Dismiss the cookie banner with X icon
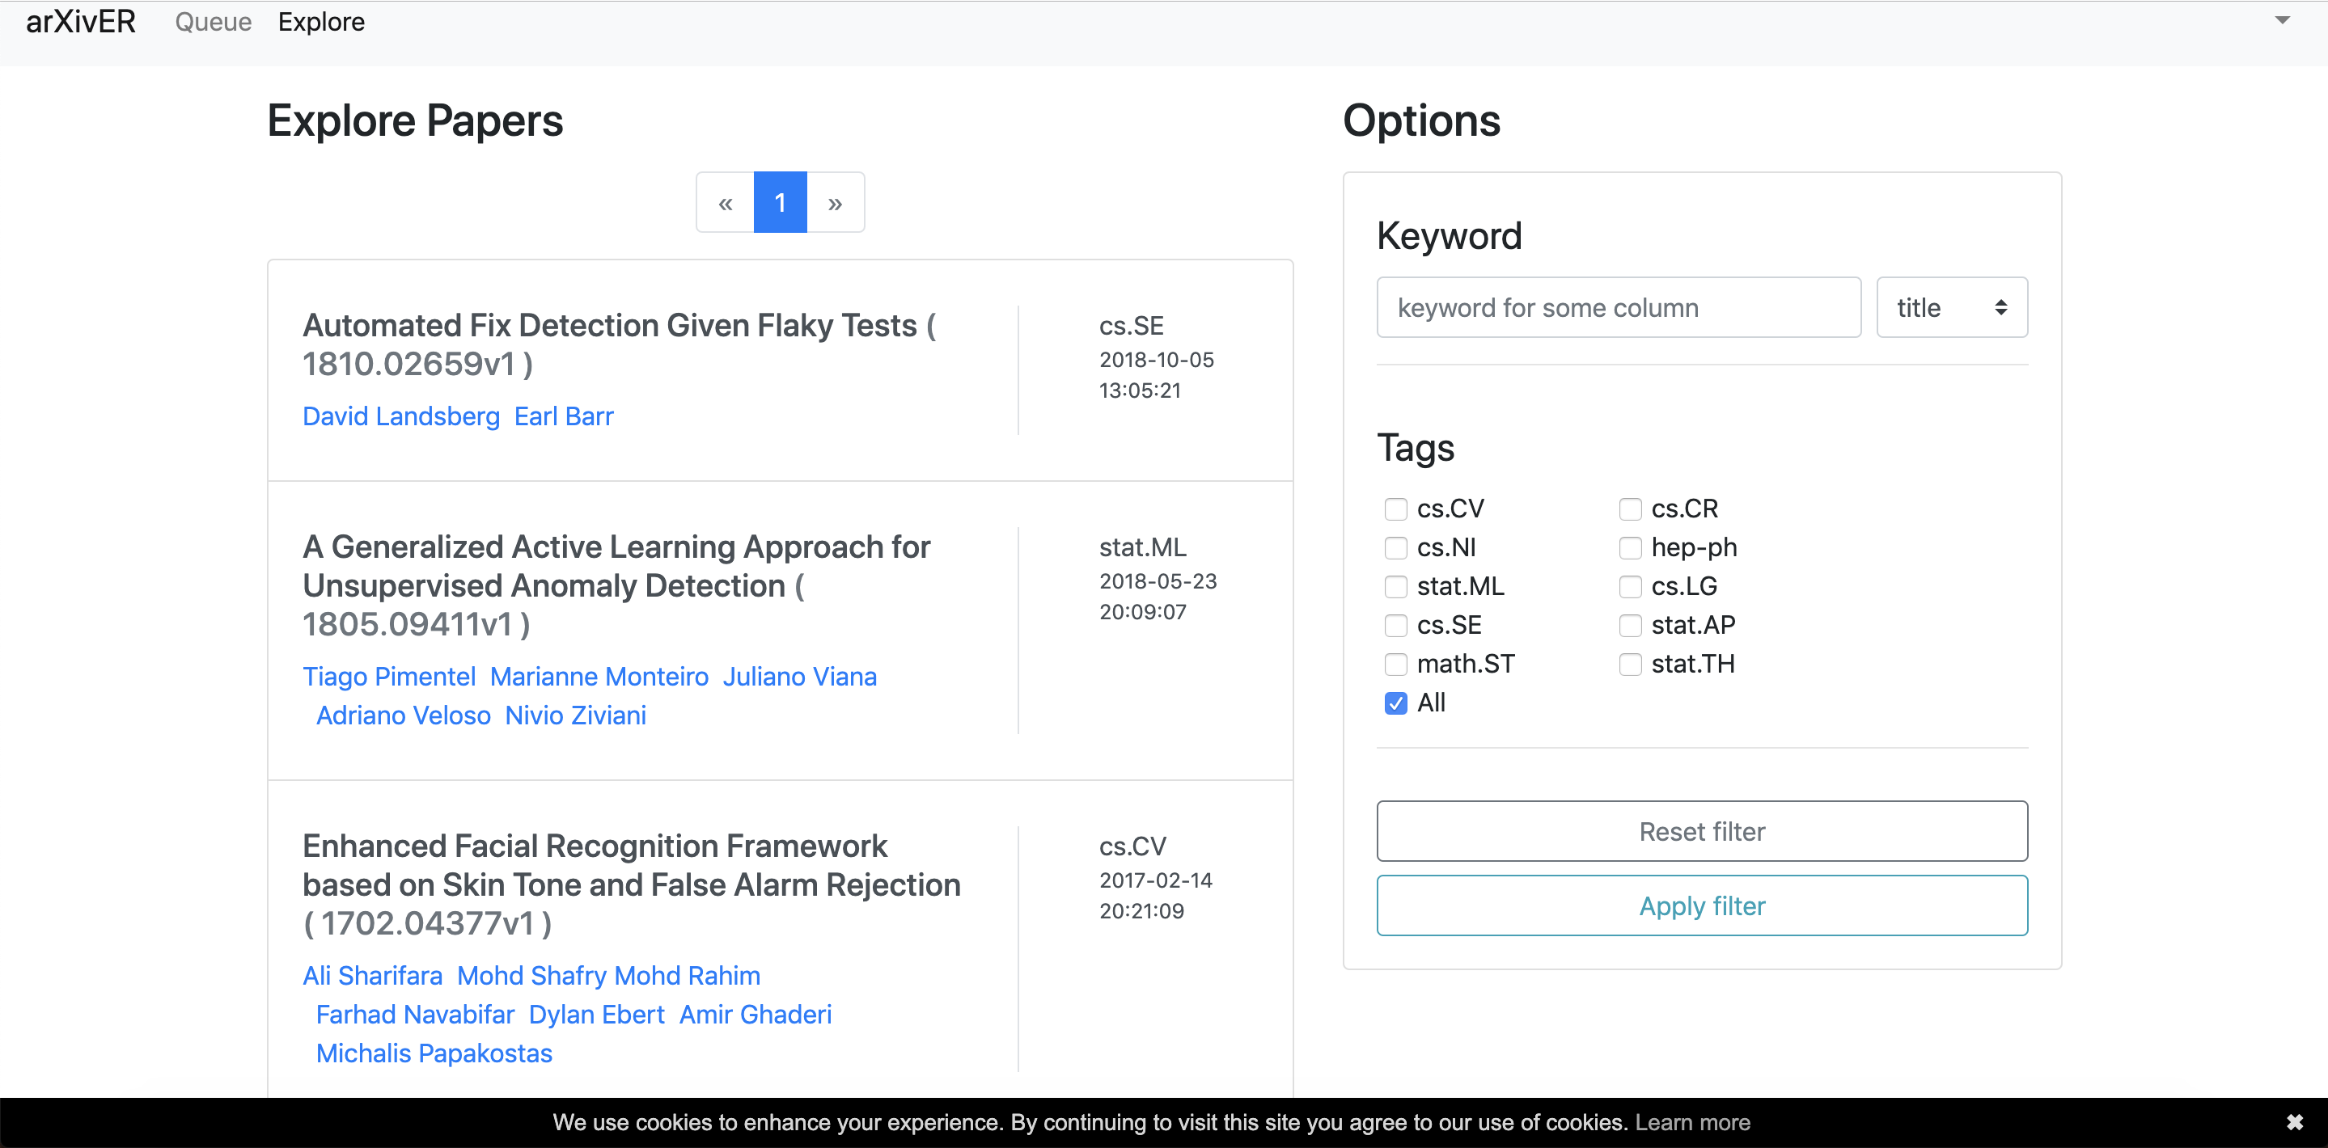The height and width of the screenshot is (1148, 2328). click(x=2294, y=1123)
